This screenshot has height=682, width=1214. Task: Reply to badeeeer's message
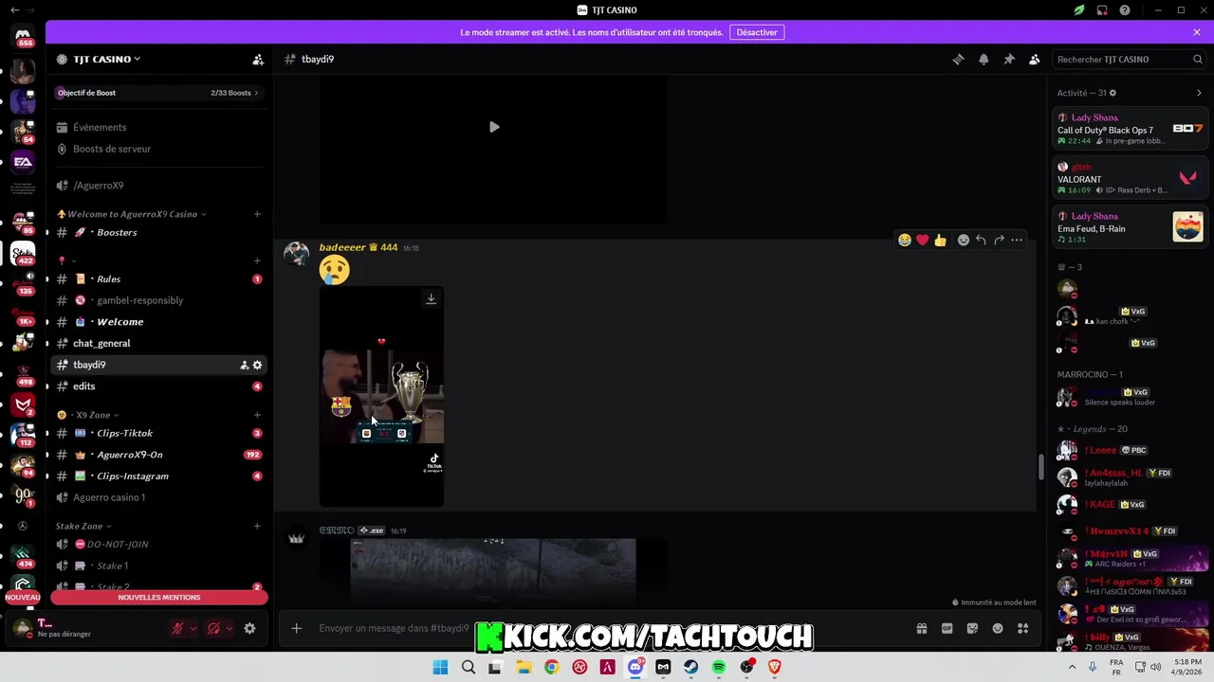(981, 240)
